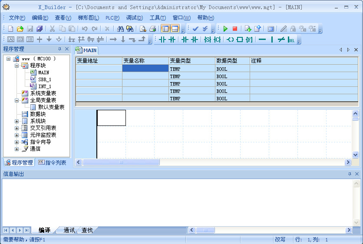This screenshot has width=363, height=244.
Task: Collapse the 全局变量表 tree node
Action: click(16, 100)
